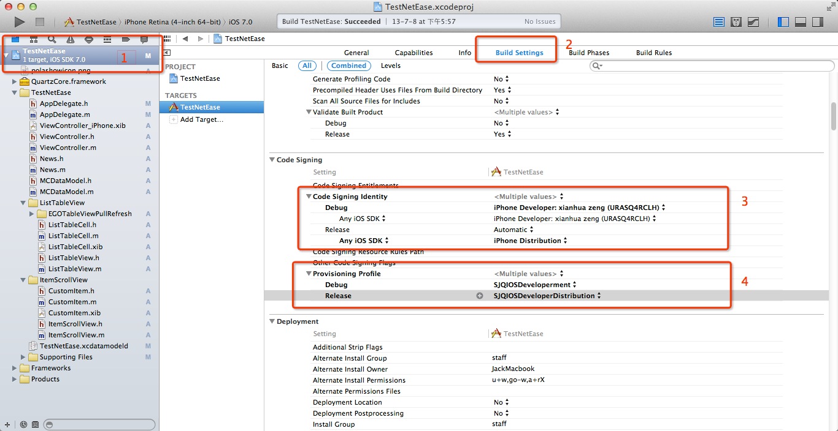This screenshot has height=431, width=838.
Task: Select the Combined view option
Action: point(349,66)
